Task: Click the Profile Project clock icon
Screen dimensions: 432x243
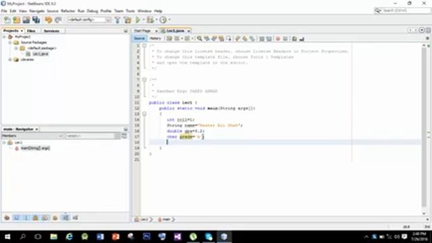Action: pos(163,20)
